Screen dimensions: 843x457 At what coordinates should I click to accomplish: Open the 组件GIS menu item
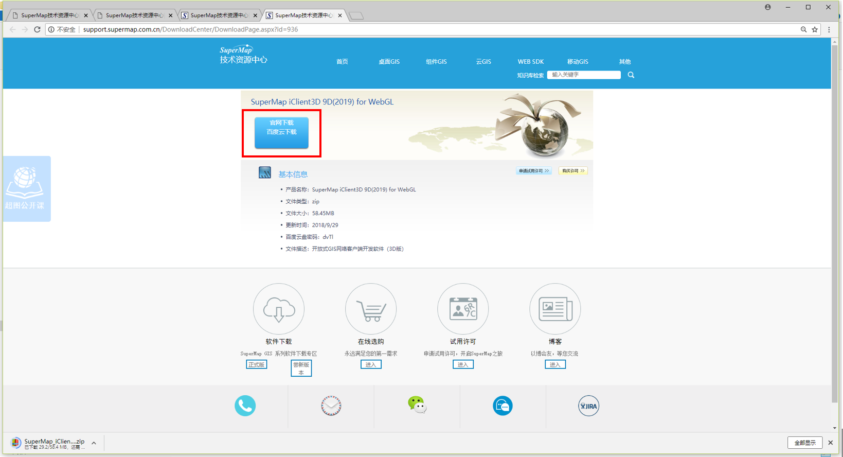click(x=436, y=62)
